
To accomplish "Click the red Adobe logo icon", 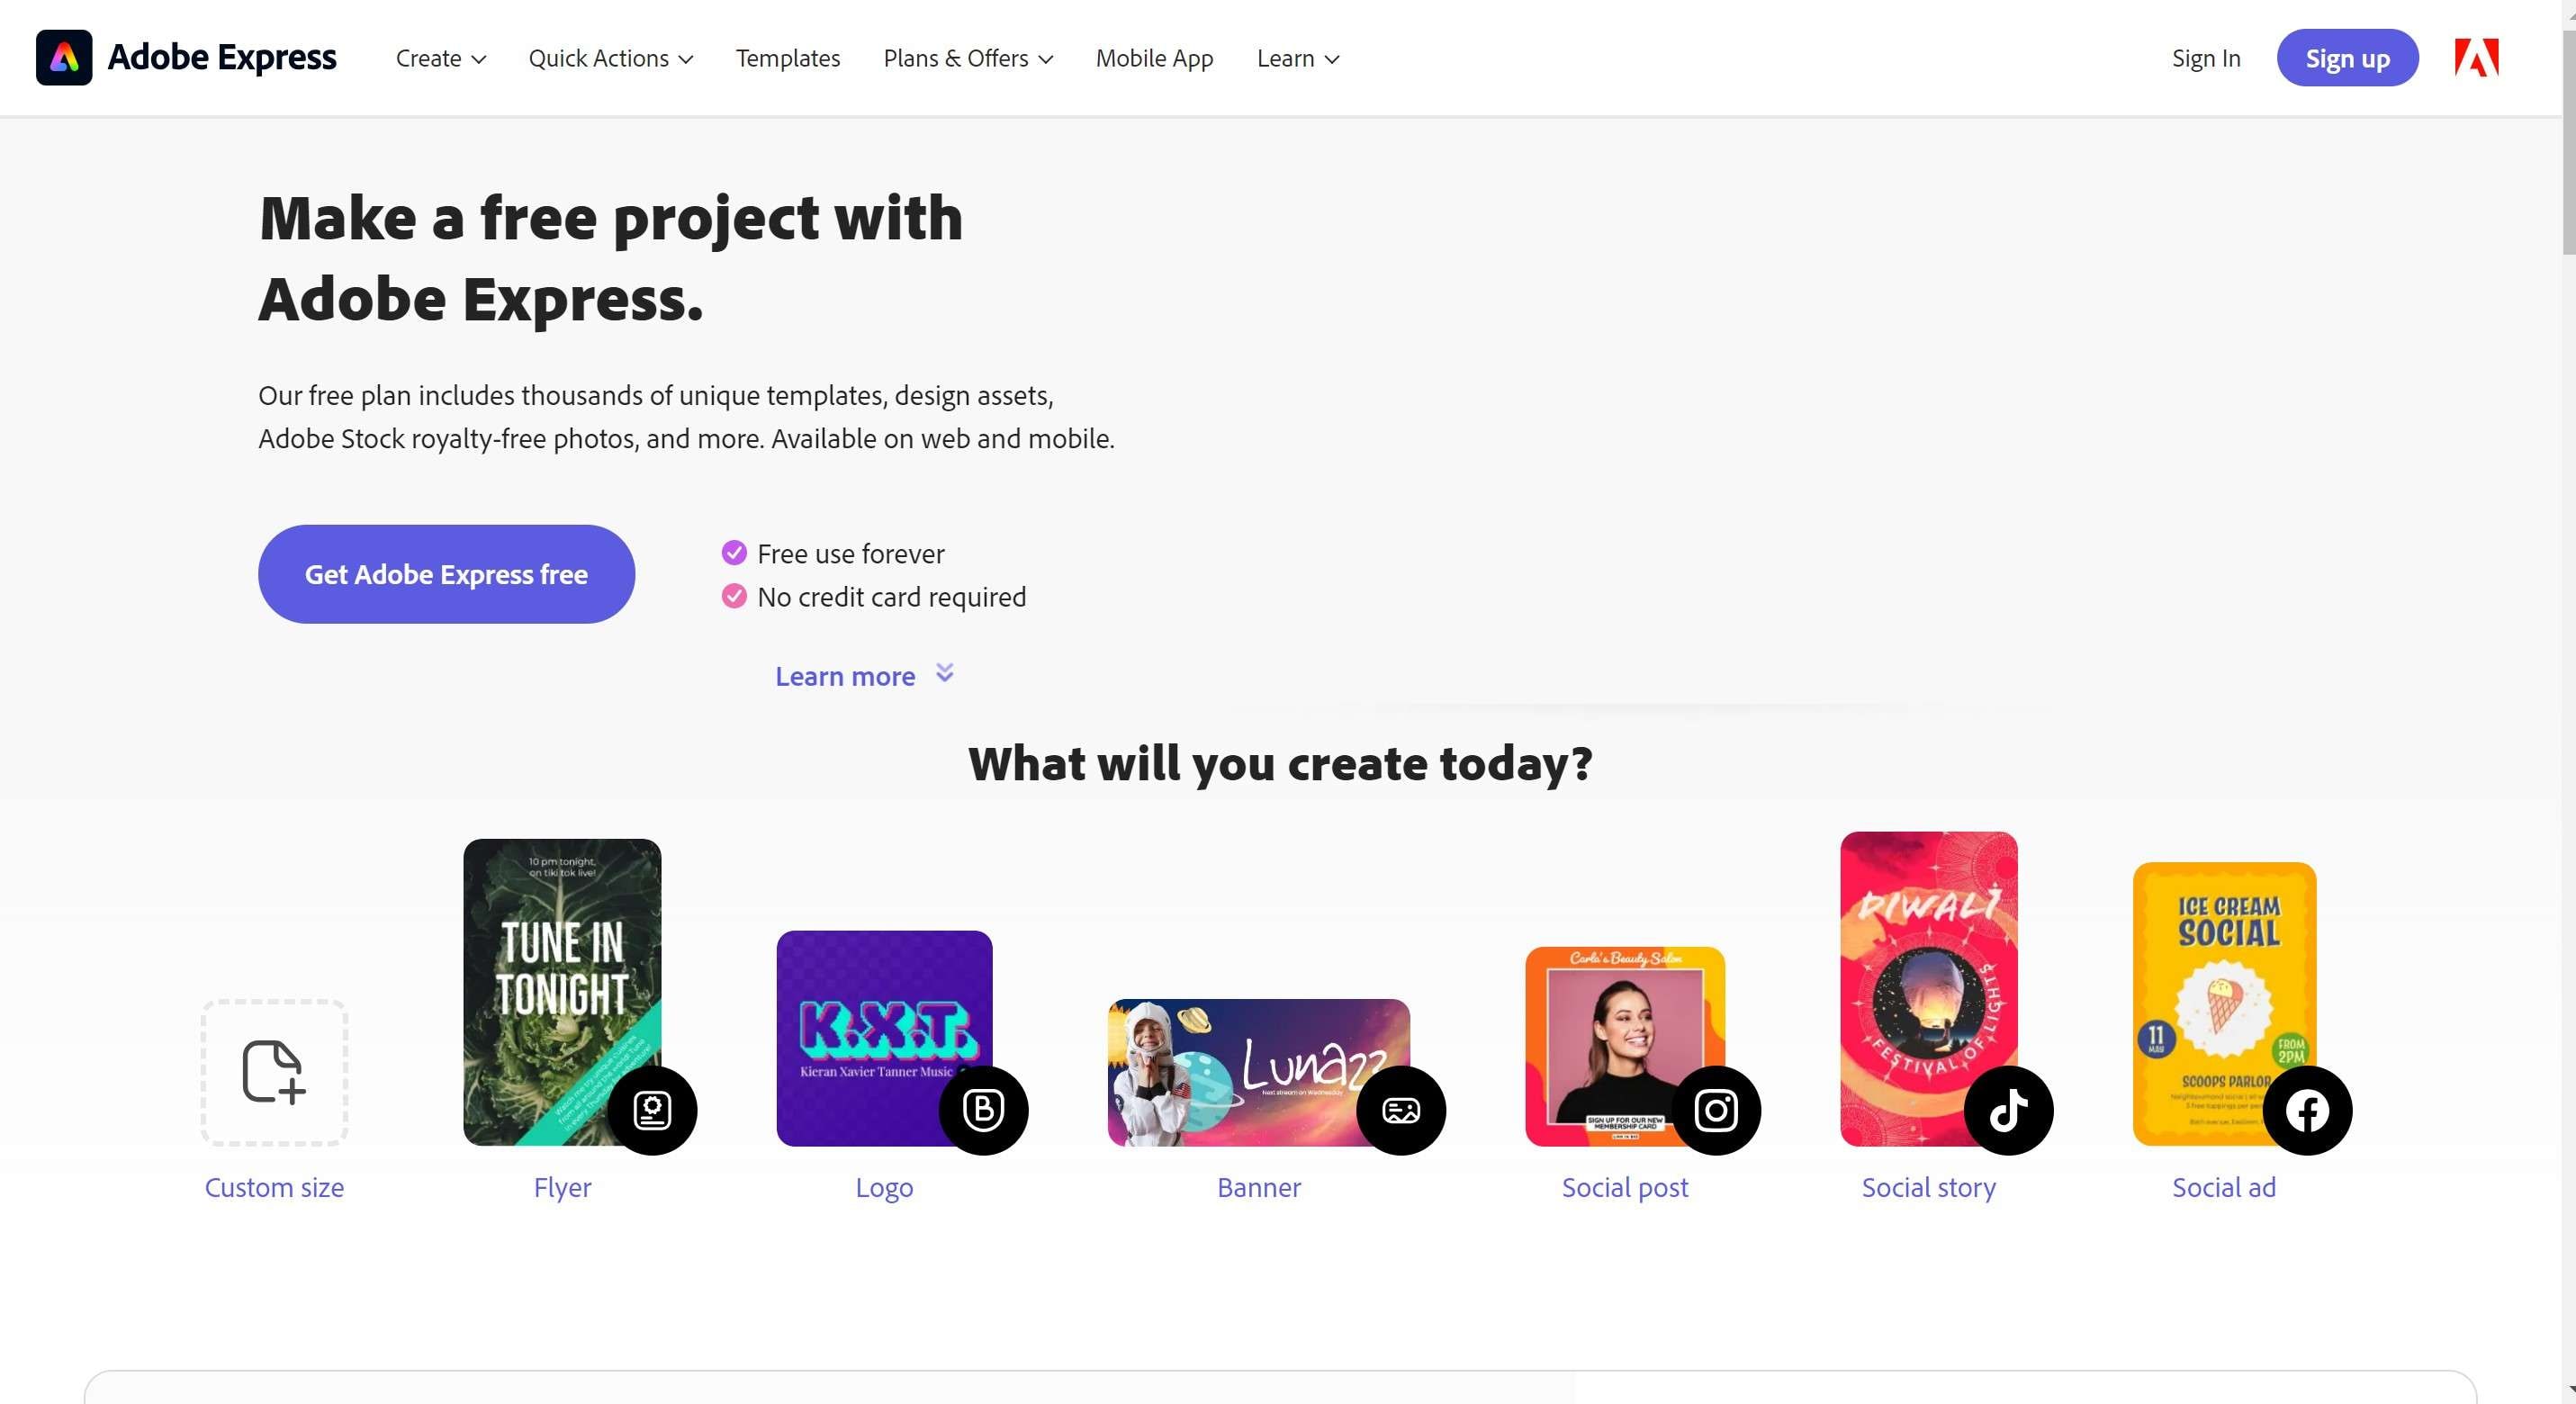I will (x=2476, y=58).
